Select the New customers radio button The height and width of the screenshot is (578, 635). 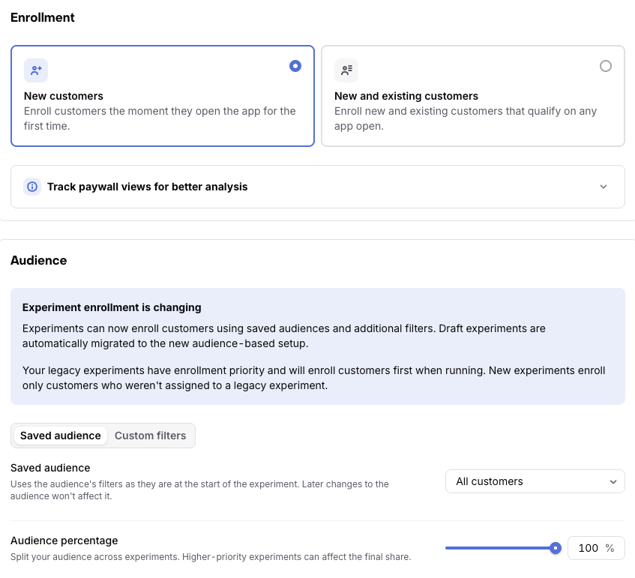[295, 66]
